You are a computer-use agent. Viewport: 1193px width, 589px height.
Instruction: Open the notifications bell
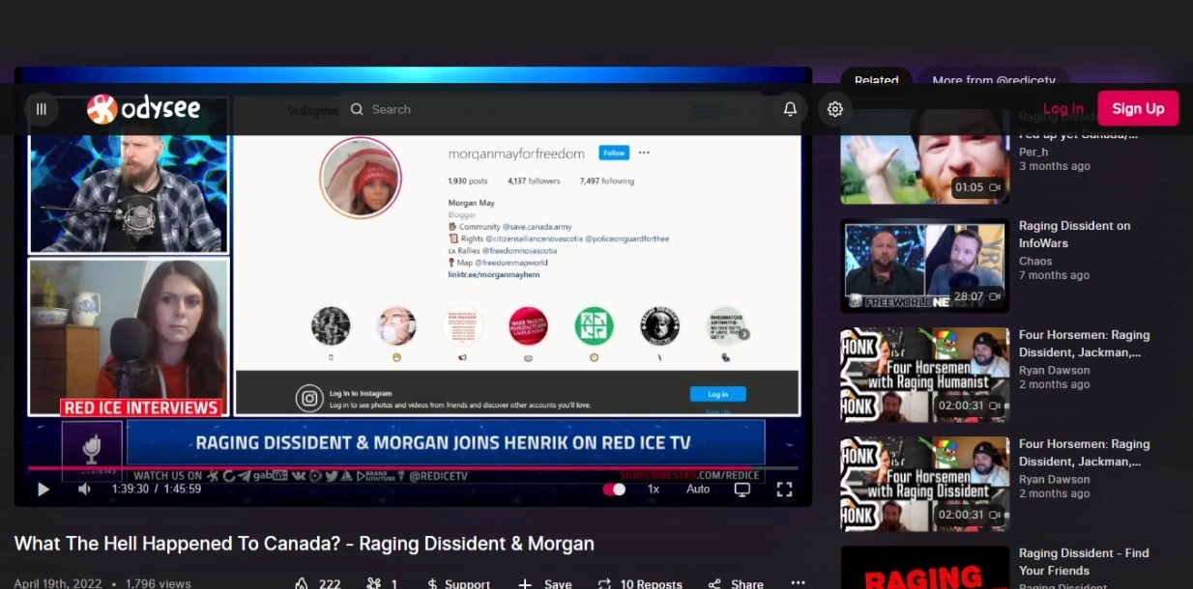point(790,109)
